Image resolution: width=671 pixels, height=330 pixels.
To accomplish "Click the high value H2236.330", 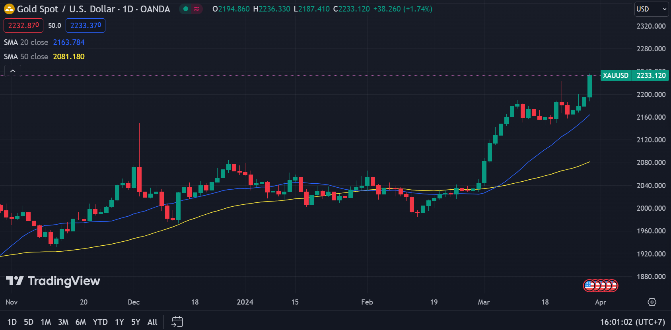I will pos(272,9).
